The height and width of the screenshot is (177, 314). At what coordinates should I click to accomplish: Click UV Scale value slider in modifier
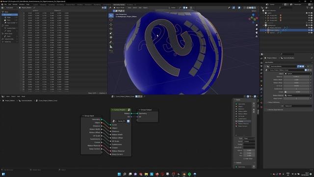[297, 86]
